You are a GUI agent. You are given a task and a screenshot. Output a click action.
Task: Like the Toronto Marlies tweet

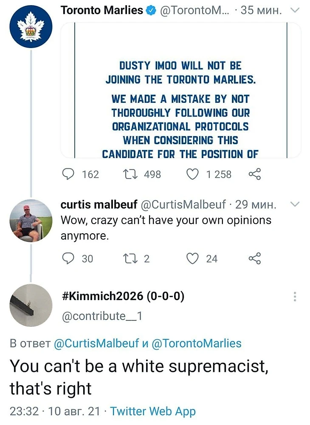(193, 174)
